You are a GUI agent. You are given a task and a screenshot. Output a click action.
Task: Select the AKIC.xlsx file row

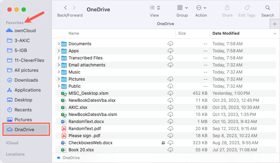pyautogui.click(x=166, y=107)
